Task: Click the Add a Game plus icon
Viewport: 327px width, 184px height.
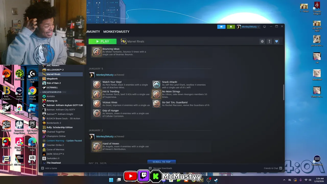Action: [42, 168]
